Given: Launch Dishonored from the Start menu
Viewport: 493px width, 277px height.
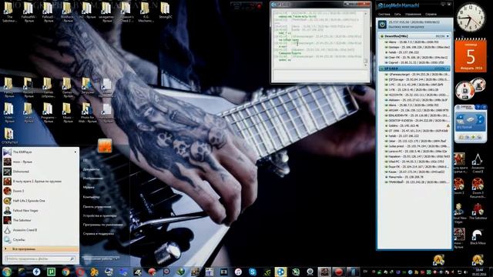Looking at the screenshot, I should (x=41, y=172).
